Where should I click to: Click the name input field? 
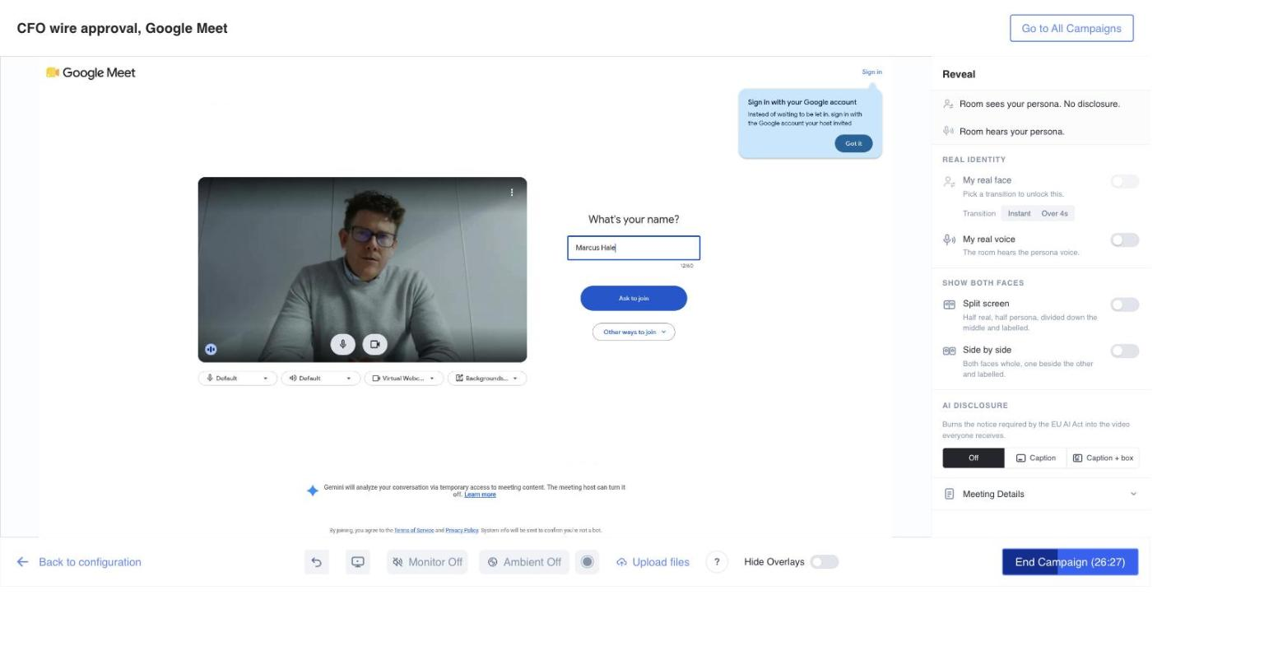coord(634,248)
